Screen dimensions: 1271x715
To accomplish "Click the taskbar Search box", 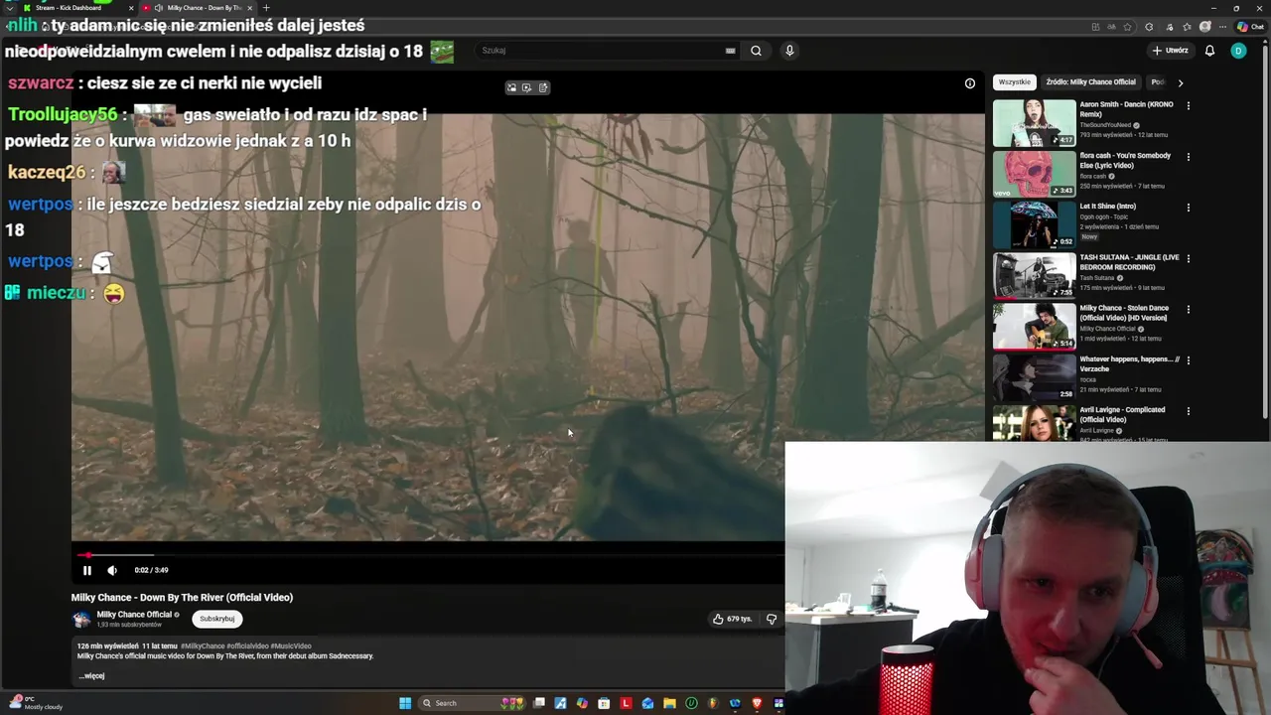I will coord(472,703).
